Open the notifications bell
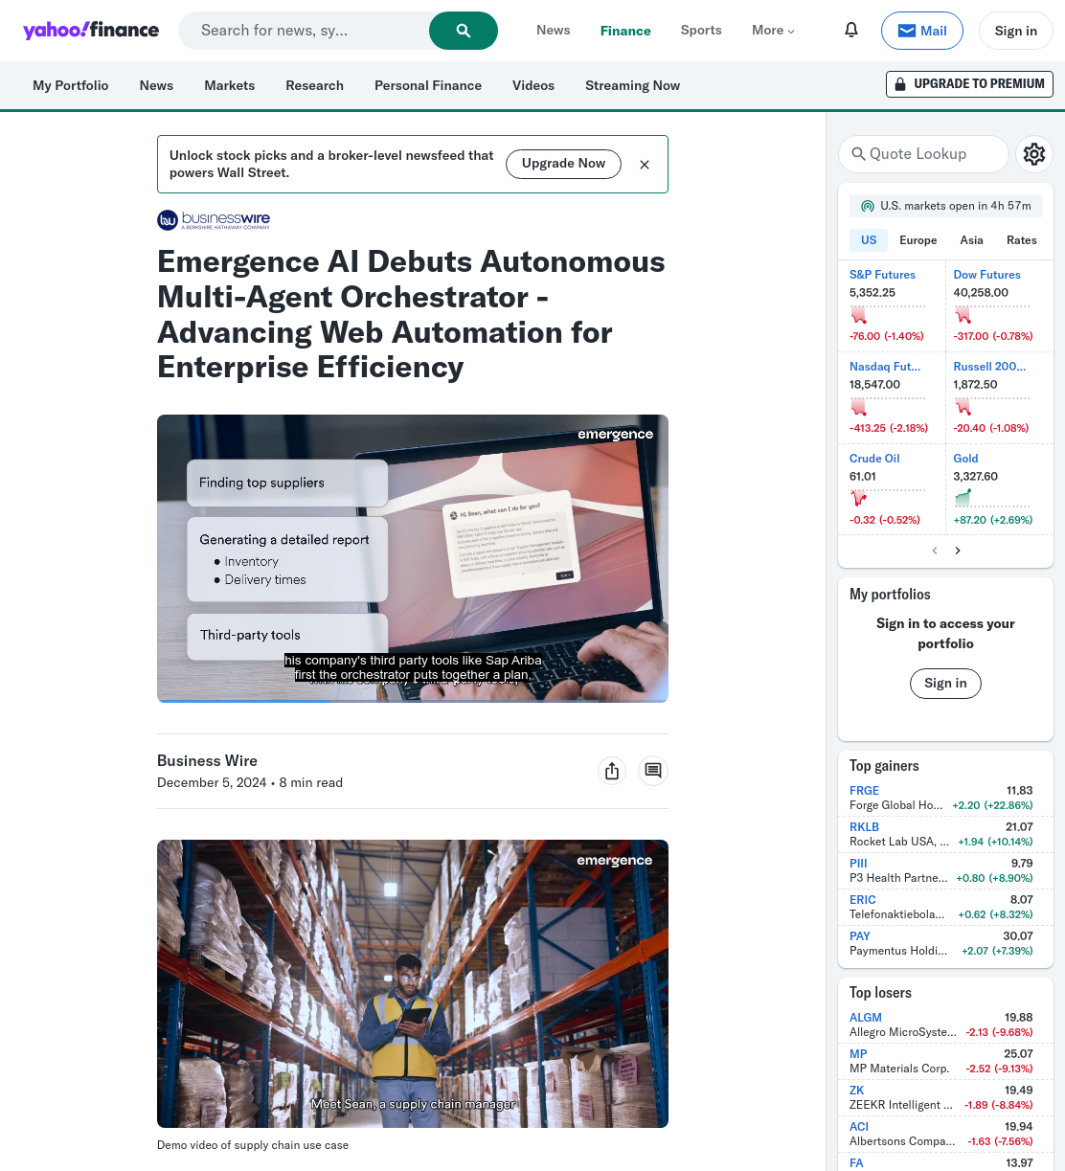Viewport: 1065px width, 1171px height. 851,30
